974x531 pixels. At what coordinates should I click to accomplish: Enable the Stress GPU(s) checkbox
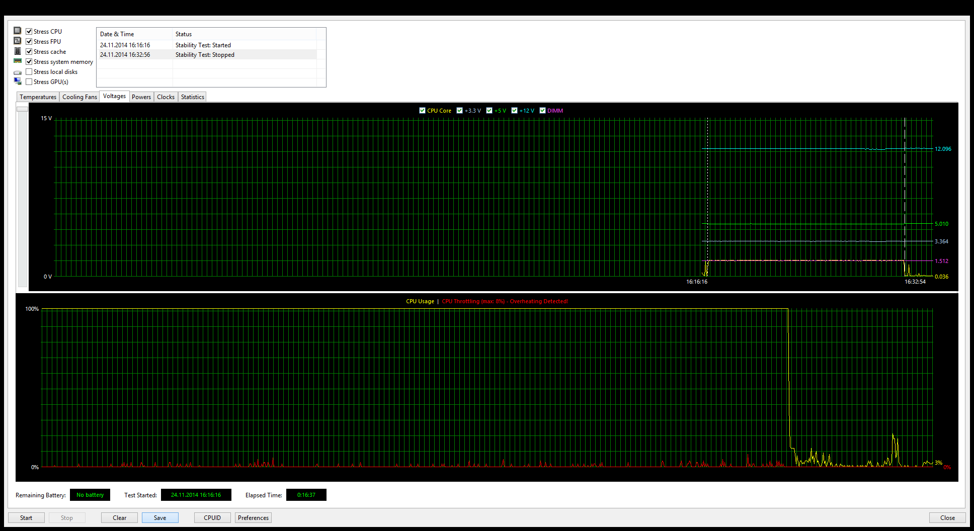click(x=29, y=81)
